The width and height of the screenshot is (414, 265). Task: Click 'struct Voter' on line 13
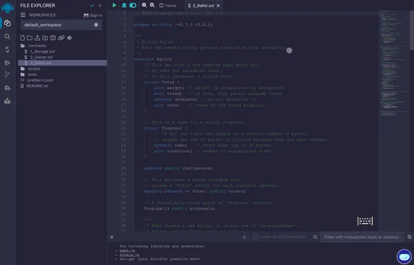pyautogui.click(x=160, y=82)
